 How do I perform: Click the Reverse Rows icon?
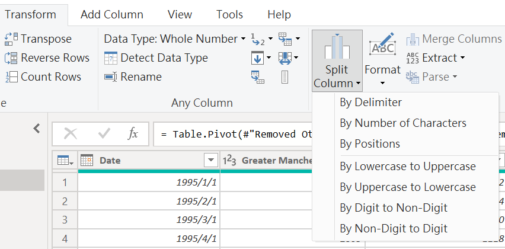11,58
